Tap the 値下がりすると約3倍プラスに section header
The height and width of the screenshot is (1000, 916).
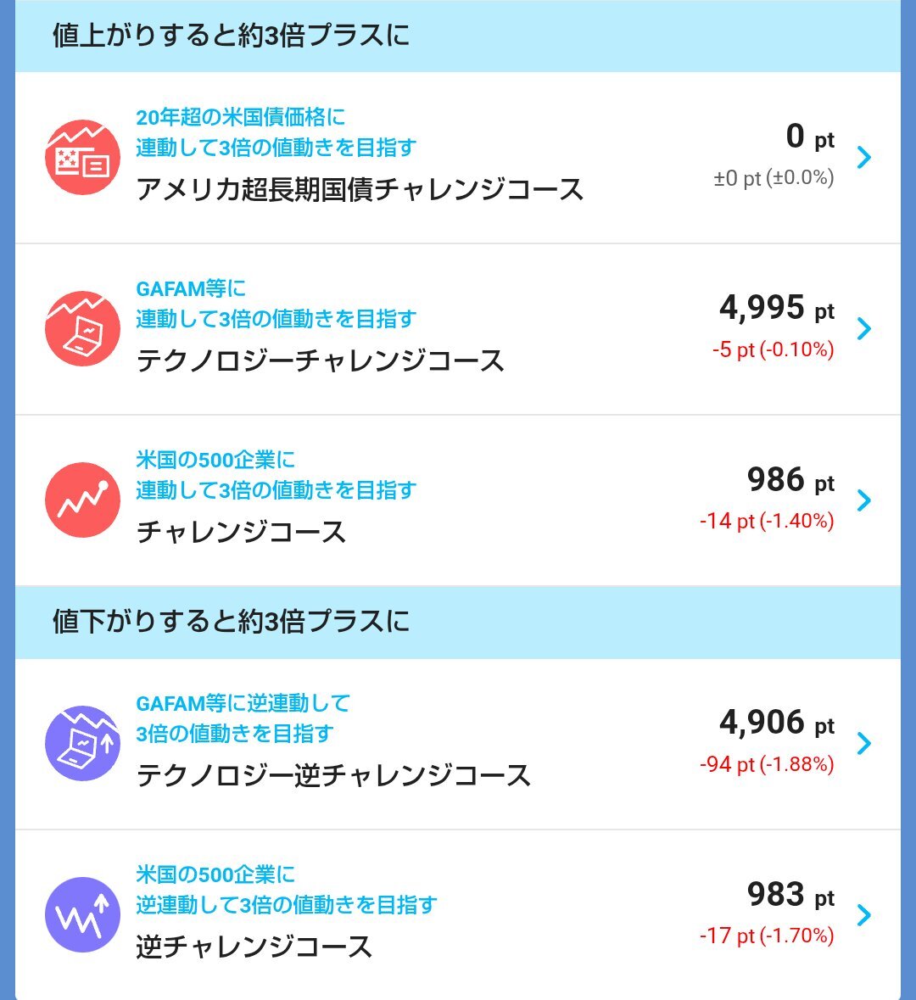pos(458,622)
